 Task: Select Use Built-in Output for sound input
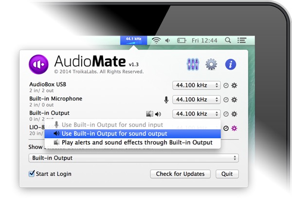point(132,125)
